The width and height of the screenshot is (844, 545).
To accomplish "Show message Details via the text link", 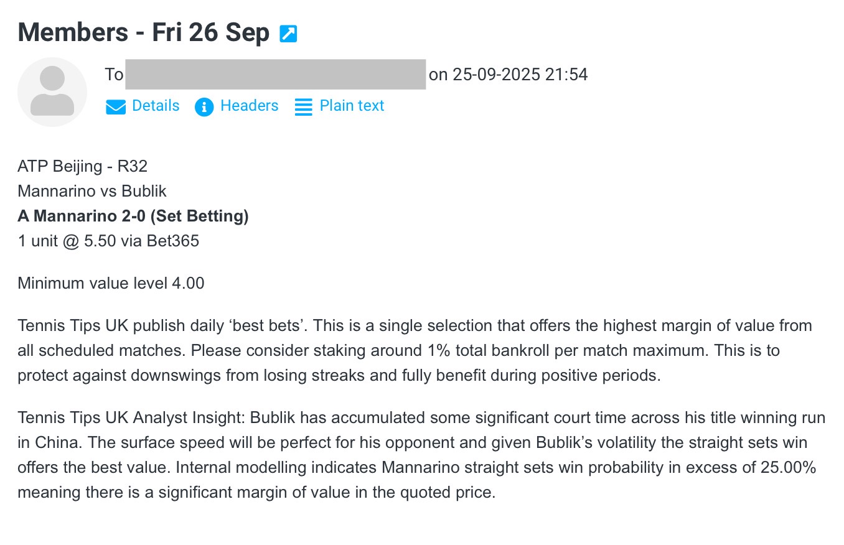I will 156,106.
